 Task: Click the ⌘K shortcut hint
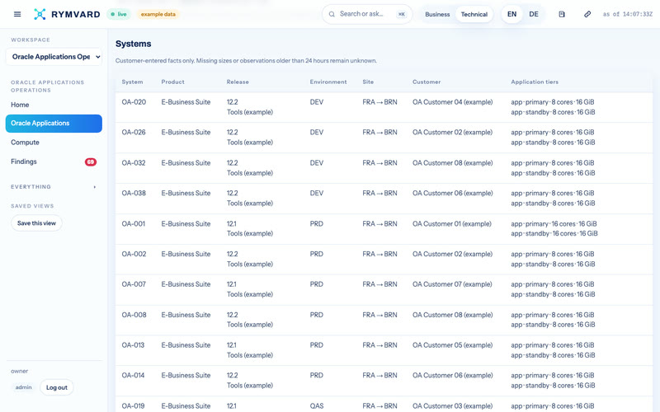[x=402, y=14]
